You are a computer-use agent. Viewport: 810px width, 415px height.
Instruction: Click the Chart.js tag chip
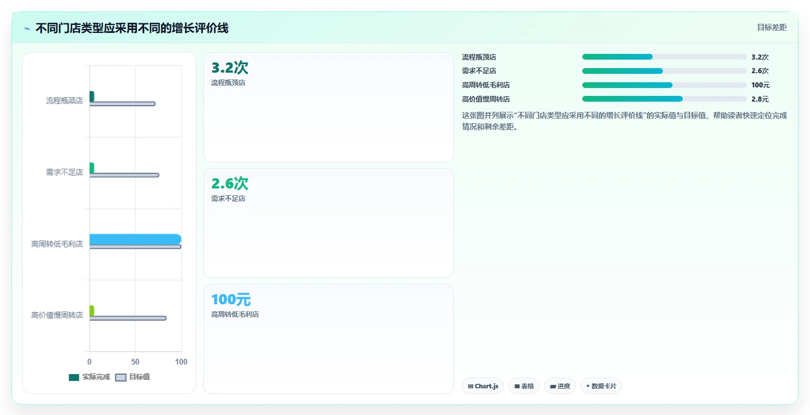(483, 386)
